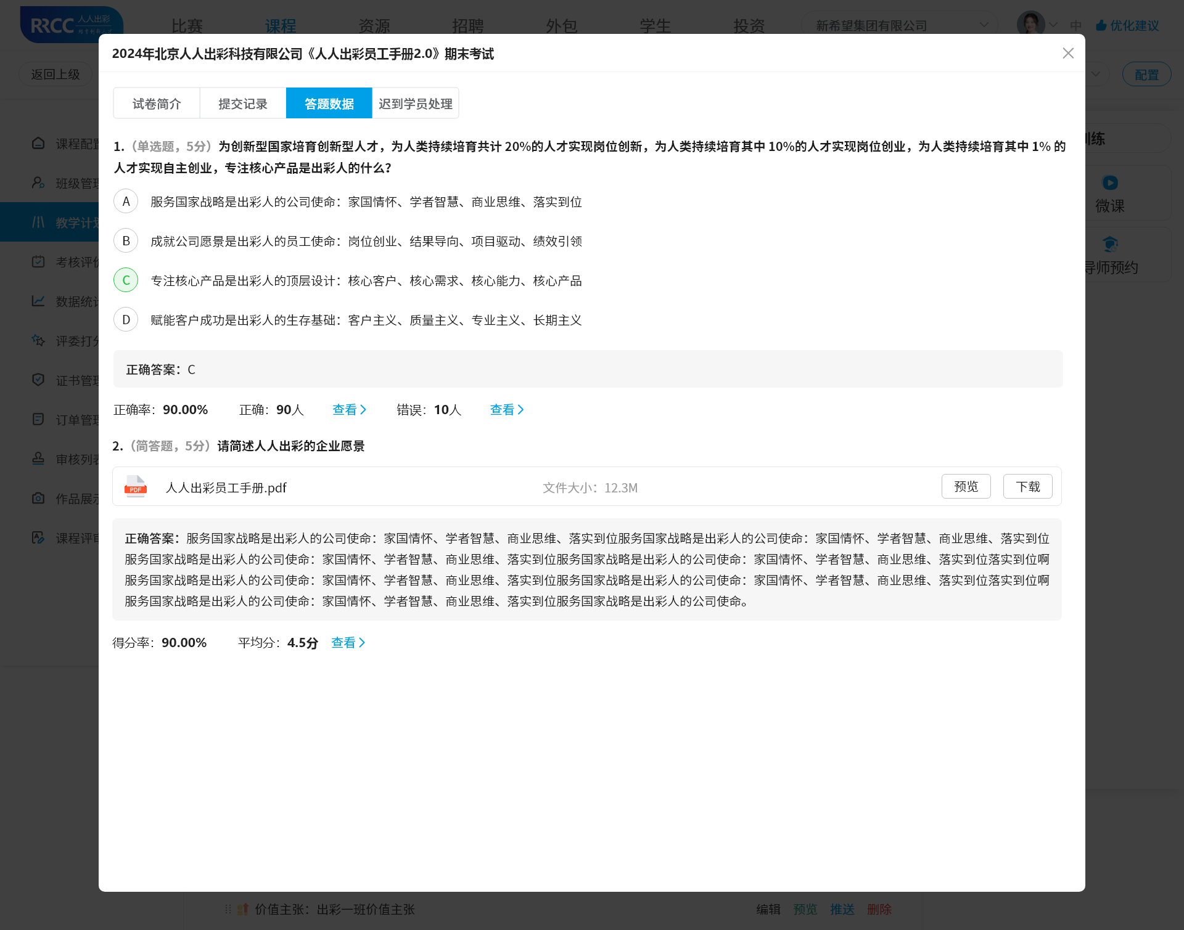Open 数据统计 chart icon in sidebar
The height and width of the screenshot is (930, 1184).
point(38,301)
